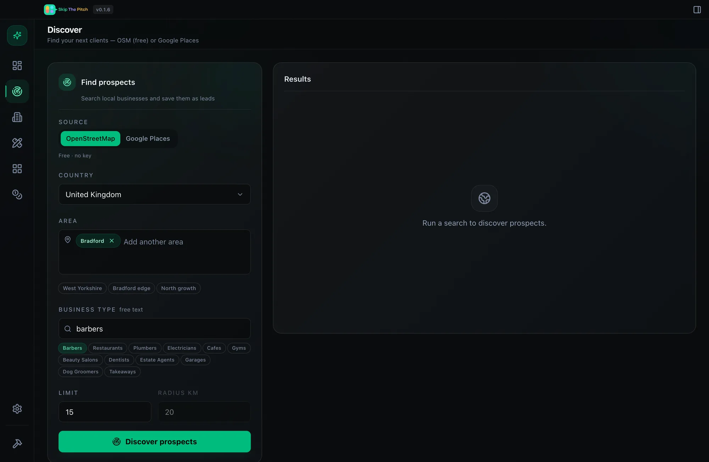Click 'Run a search to discover prospects.' text
709x462 pixels.
click(x=484, y=223)
